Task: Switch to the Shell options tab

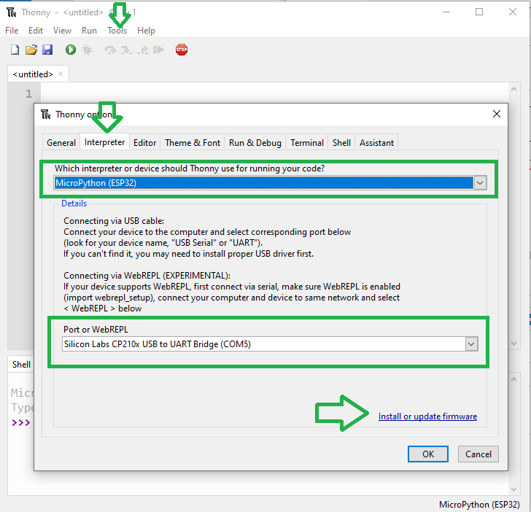Action: [341, 143]
